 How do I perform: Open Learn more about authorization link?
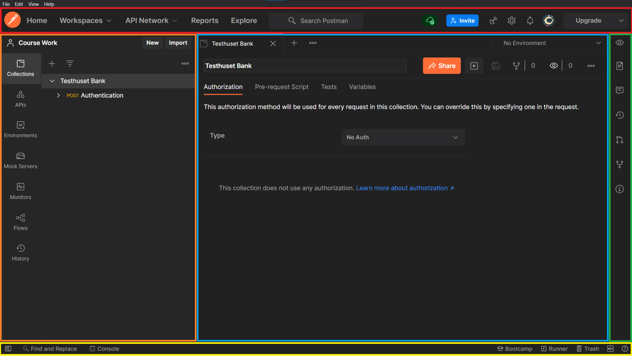click(x=405, y=188)
